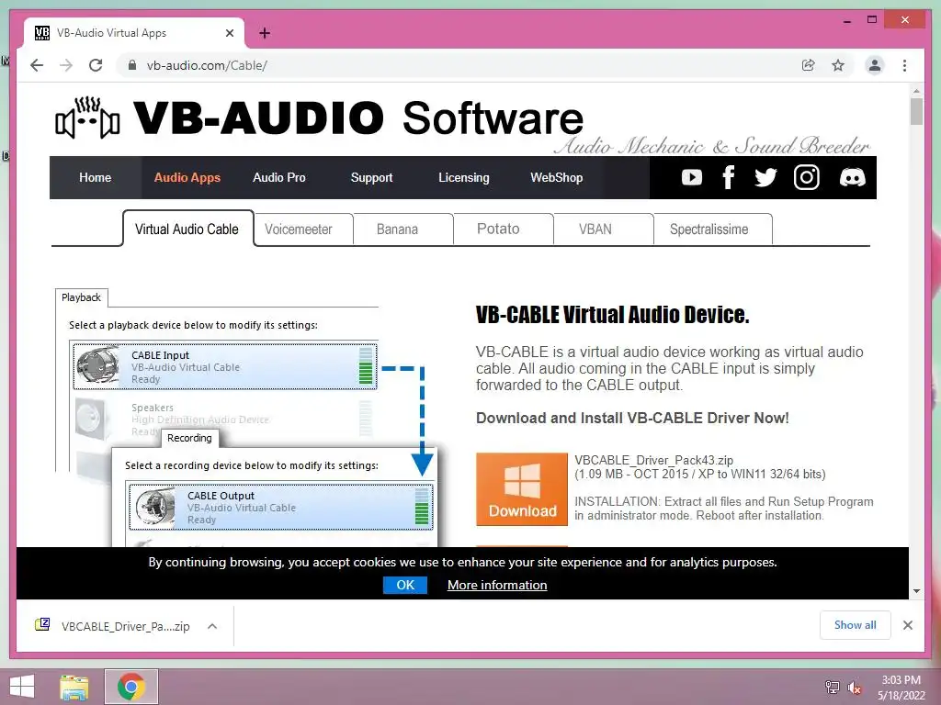Click the scrollbar down arrow
Screen dimensions: 941x705
point(916,591)
